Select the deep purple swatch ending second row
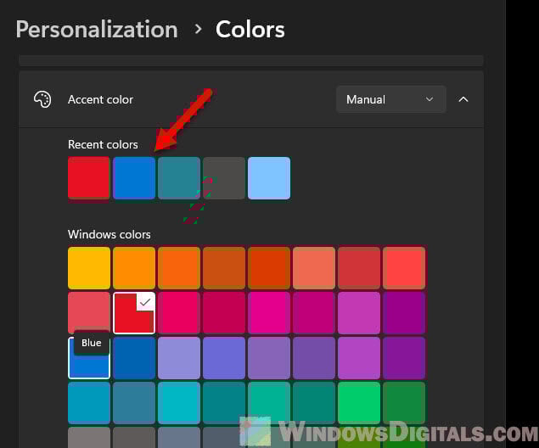 404,313
